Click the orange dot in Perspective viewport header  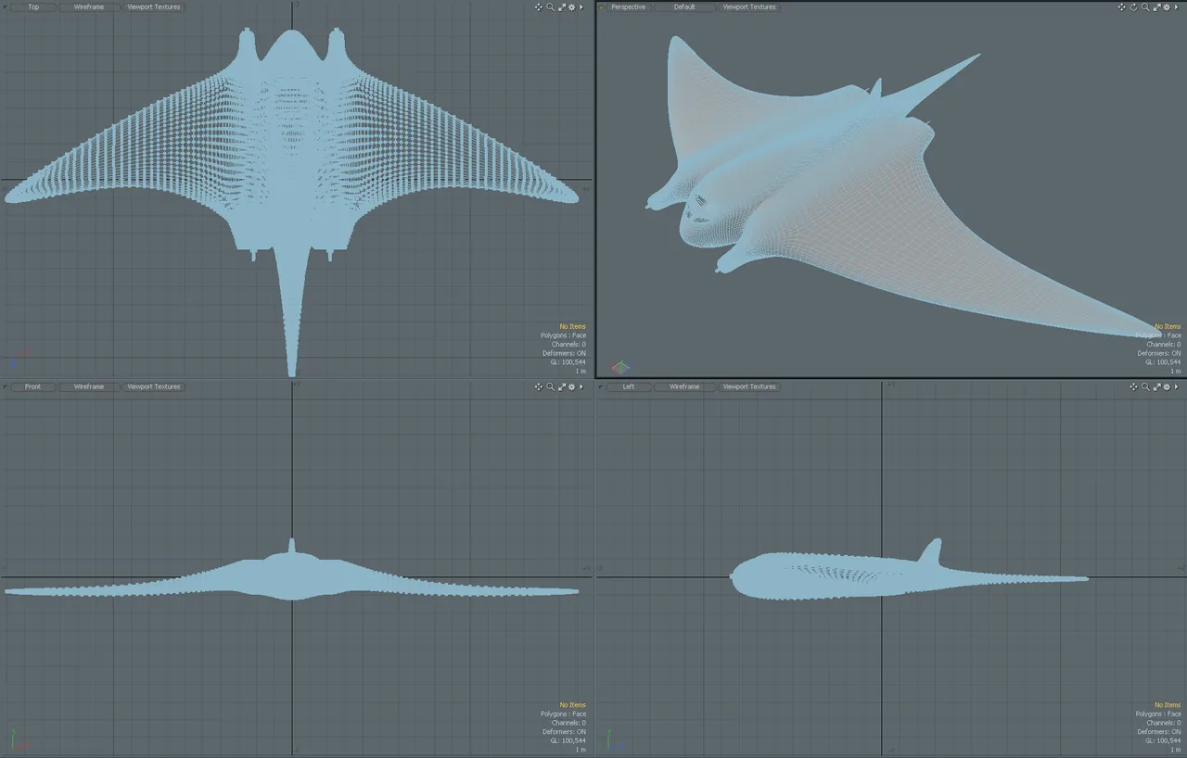point(601,6)
